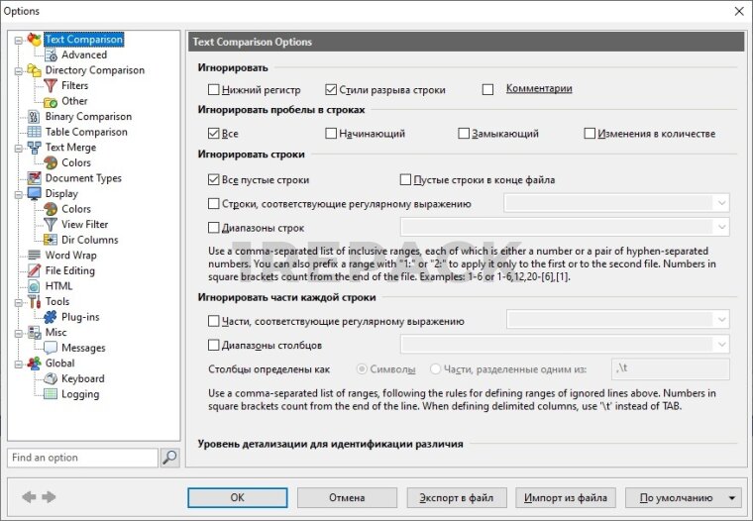This screenshot has width=753, height=521.
Task: Click the Binary Comparison icon
Action: (34, 117)
